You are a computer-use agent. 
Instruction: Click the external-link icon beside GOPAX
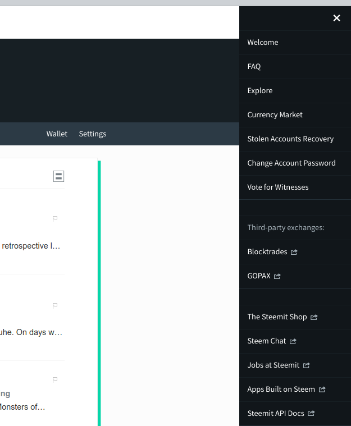pos(277,277)
